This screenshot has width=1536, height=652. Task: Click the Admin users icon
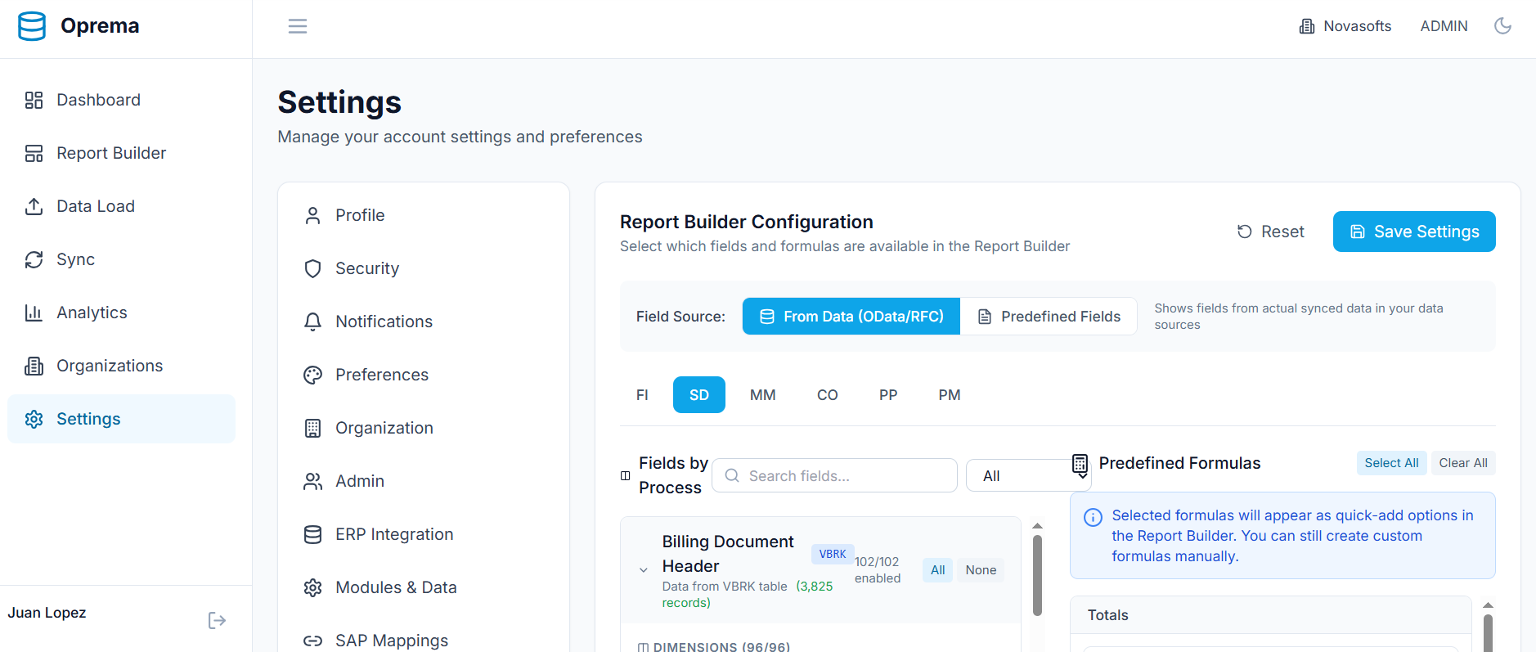[312, 481]
